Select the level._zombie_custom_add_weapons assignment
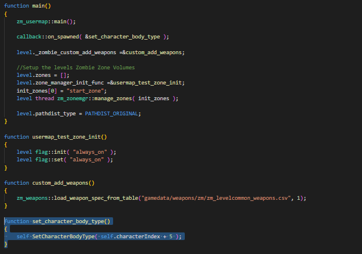The height and width of the screenshot is (254, 362). (101, 52)
